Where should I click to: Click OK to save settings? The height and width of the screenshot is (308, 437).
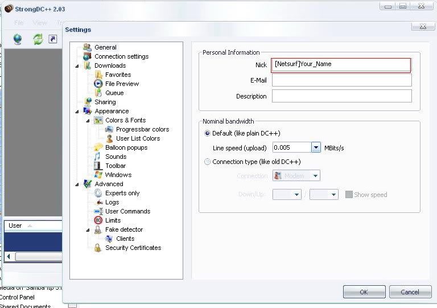pyautogui.click(x=364, y=292)
